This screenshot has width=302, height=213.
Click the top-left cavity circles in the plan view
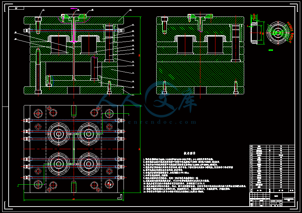(x=59, y=134)
